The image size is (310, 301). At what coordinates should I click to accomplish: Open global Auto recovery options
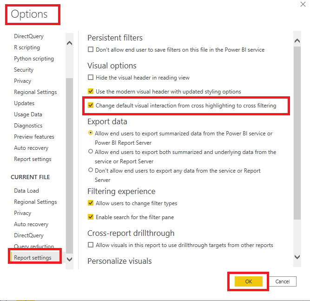31,148
